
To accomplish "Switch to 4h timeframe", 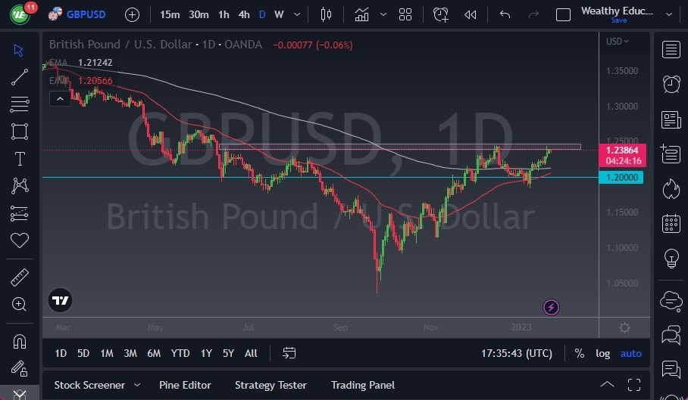I will pyautogui.click(x=244, y=14).
